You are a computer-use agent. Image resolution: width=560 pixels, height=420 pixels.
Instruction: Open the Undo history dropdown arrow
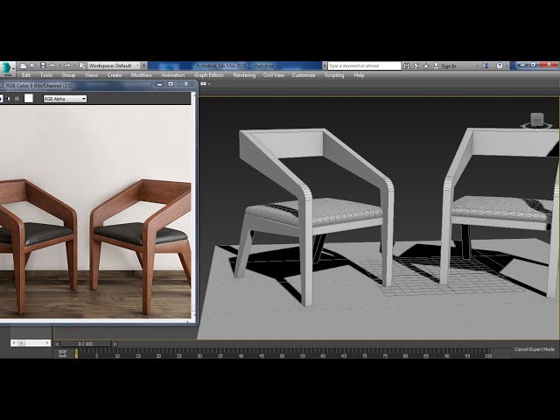coord(60,66)
